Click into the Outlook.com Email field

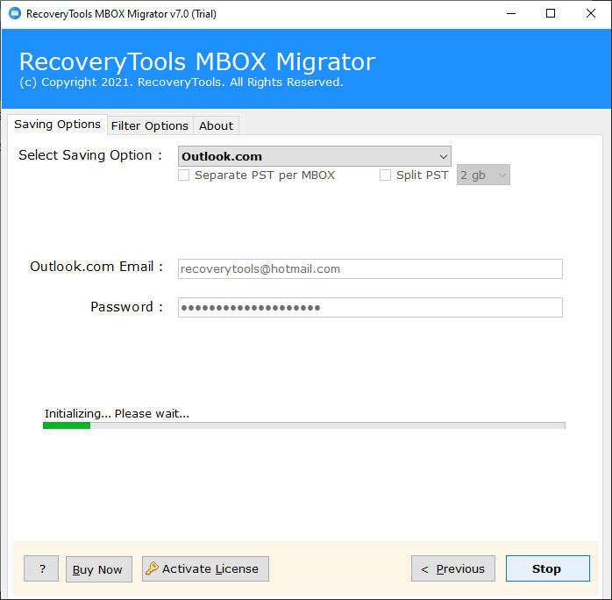370,268
